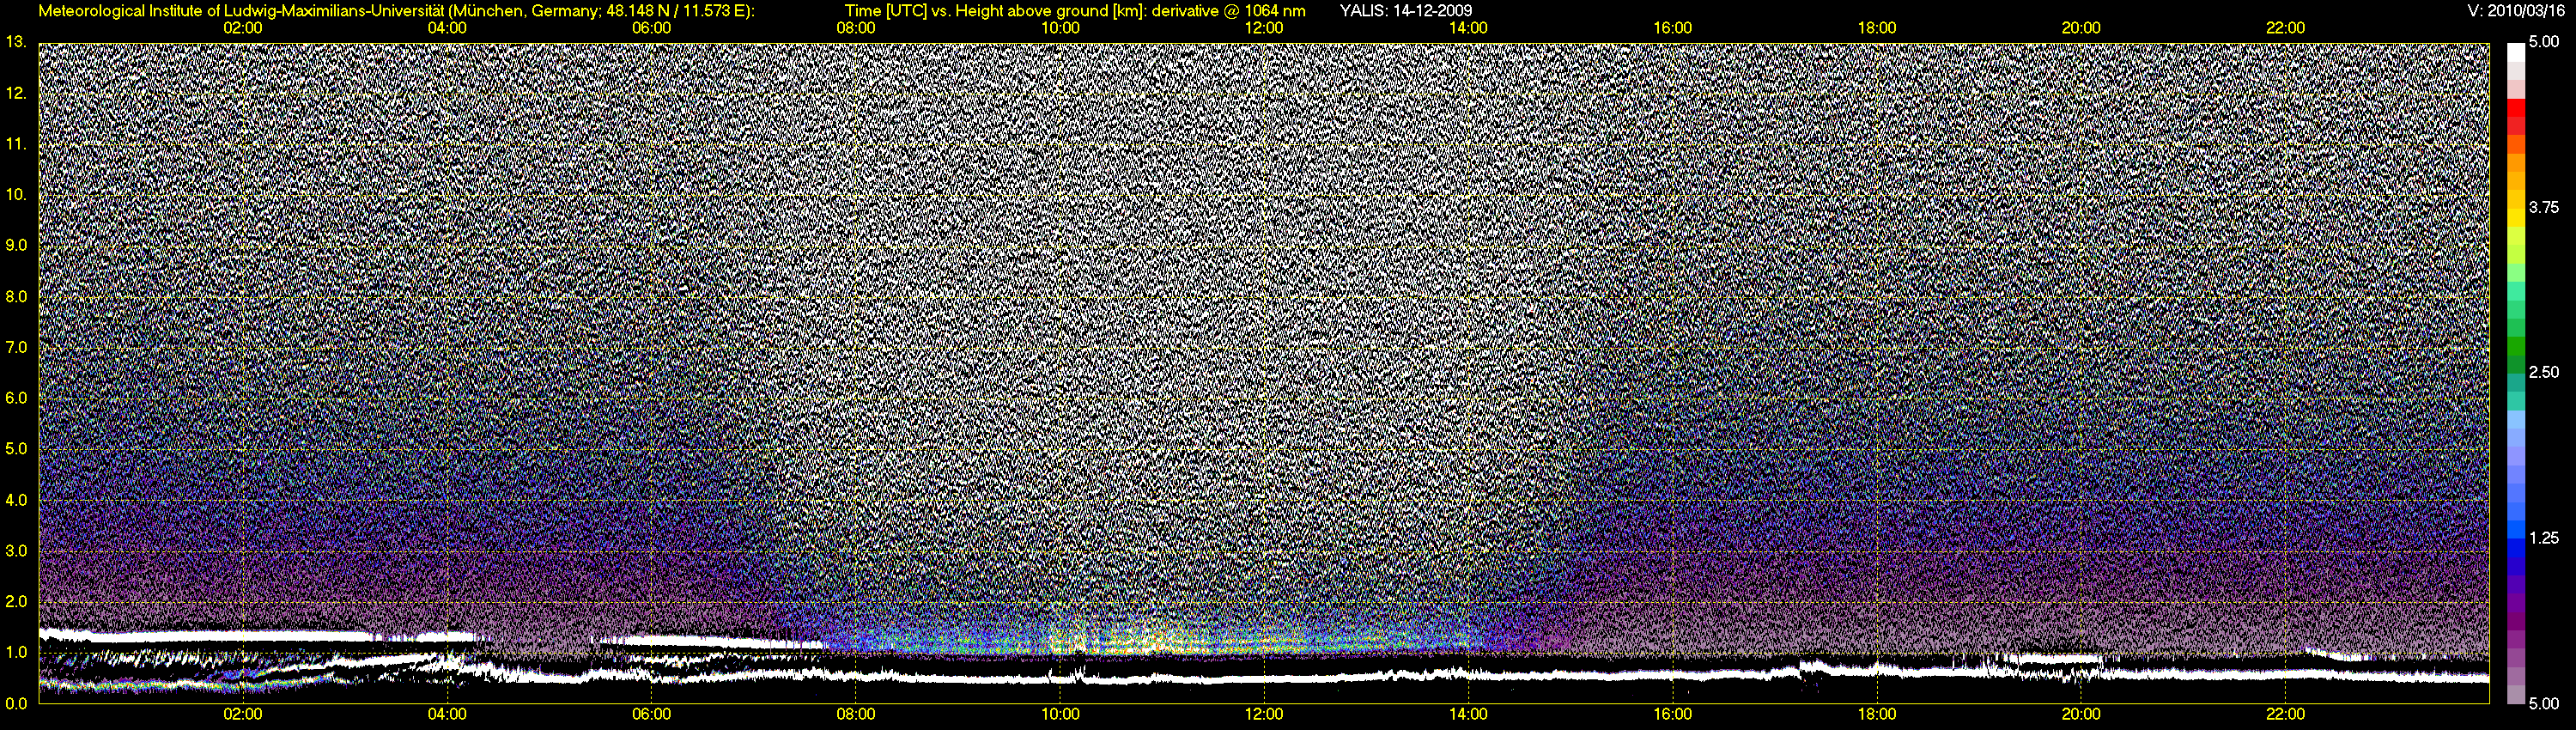Click '08:00' on the lower time axis
The image size is (2576, 730).
(856, 715)
